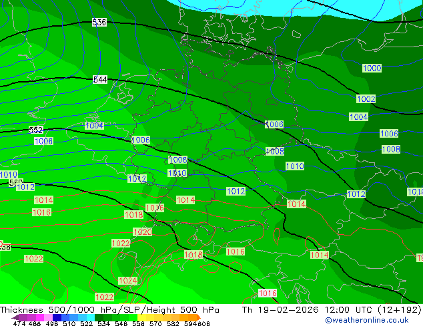Click the 570 legend scale value

click(x=155, y=323)
